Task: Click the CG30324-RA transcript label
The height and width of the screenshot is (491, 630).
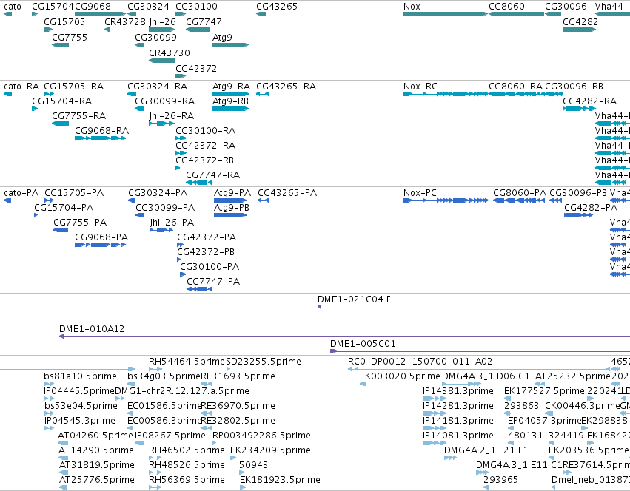Action: pyautogui.click(x=158, y=87)
